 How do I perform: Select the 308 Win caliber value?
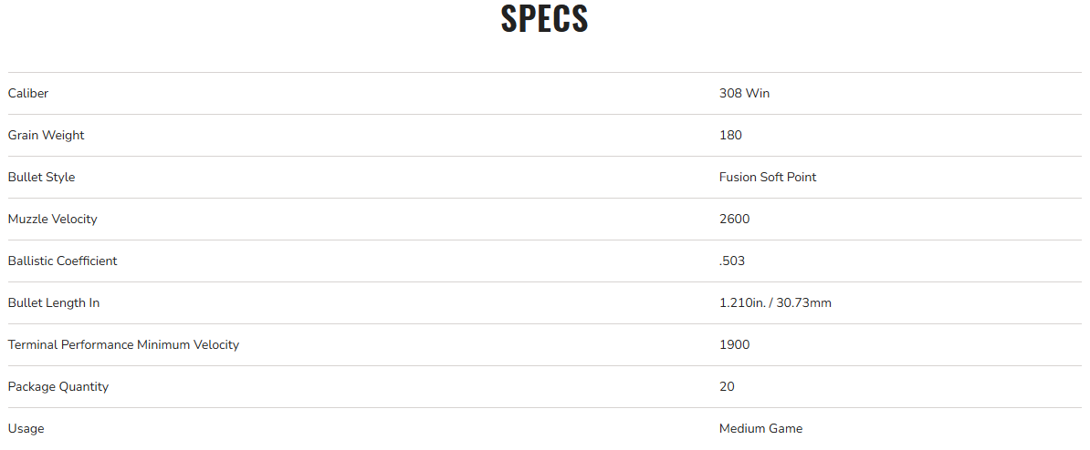[x=744, y=93]
